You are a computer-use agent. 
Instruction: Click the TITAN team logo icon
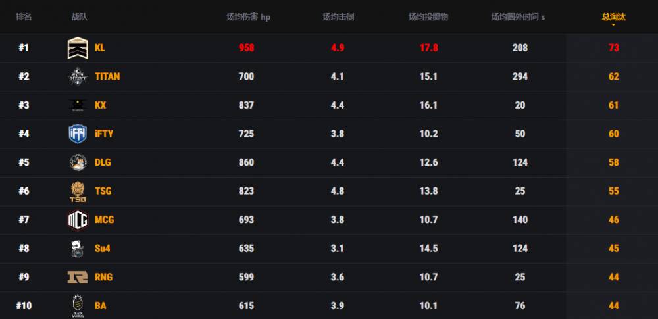(78, 76)
